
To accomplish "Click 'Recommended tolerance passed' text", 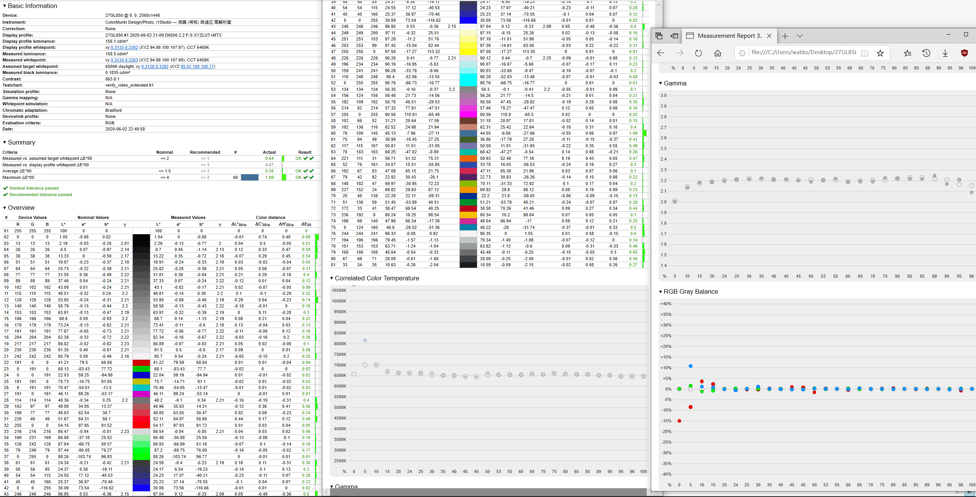I will pos(40,195).
